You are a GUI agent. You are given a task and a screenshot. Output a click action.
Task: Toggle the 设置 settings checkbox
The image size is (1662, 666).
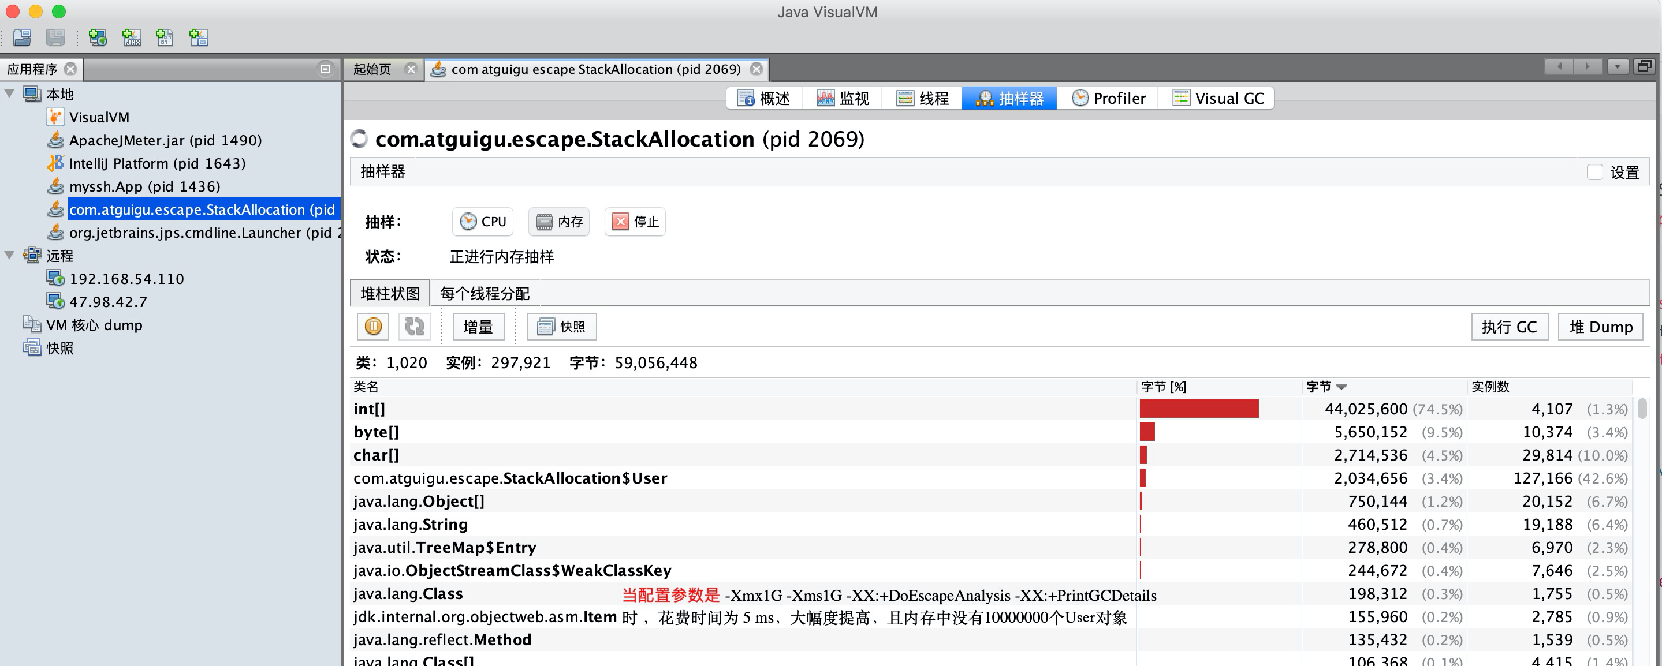(x=1594, y=172)
